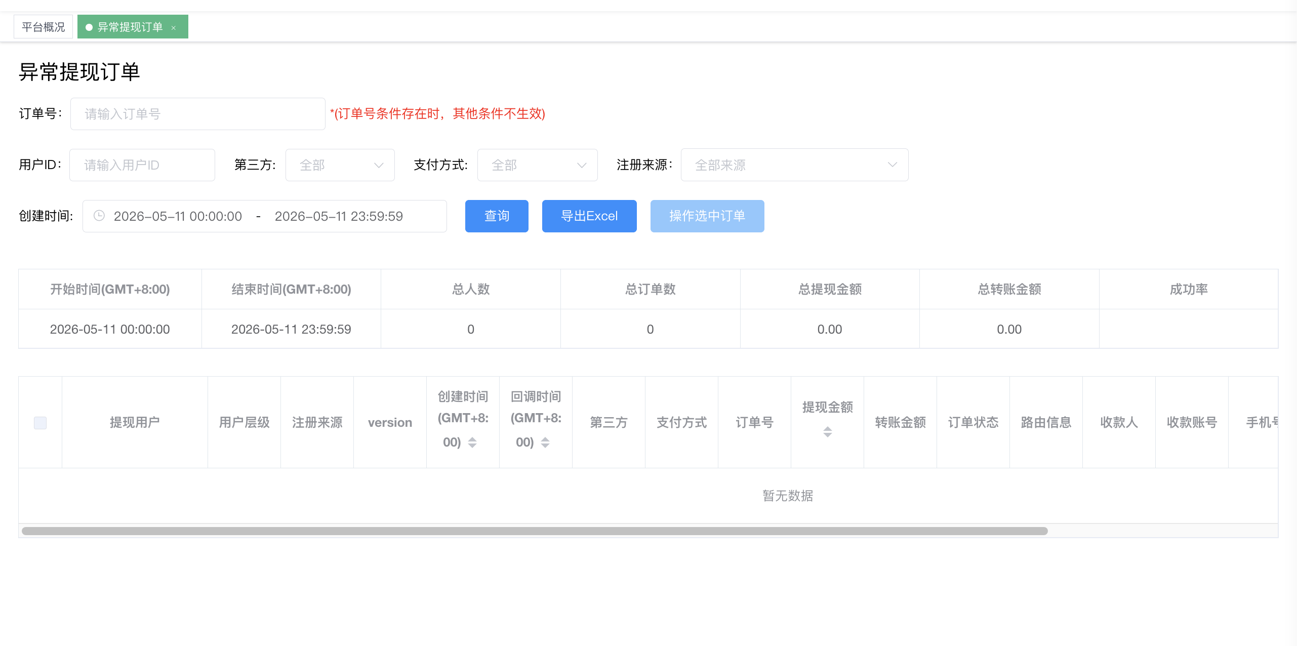Viewport: 1297px width, 646px height.
Task: Click the 开始时间(GMT+8:00) summary header
Action: point(110,289)
